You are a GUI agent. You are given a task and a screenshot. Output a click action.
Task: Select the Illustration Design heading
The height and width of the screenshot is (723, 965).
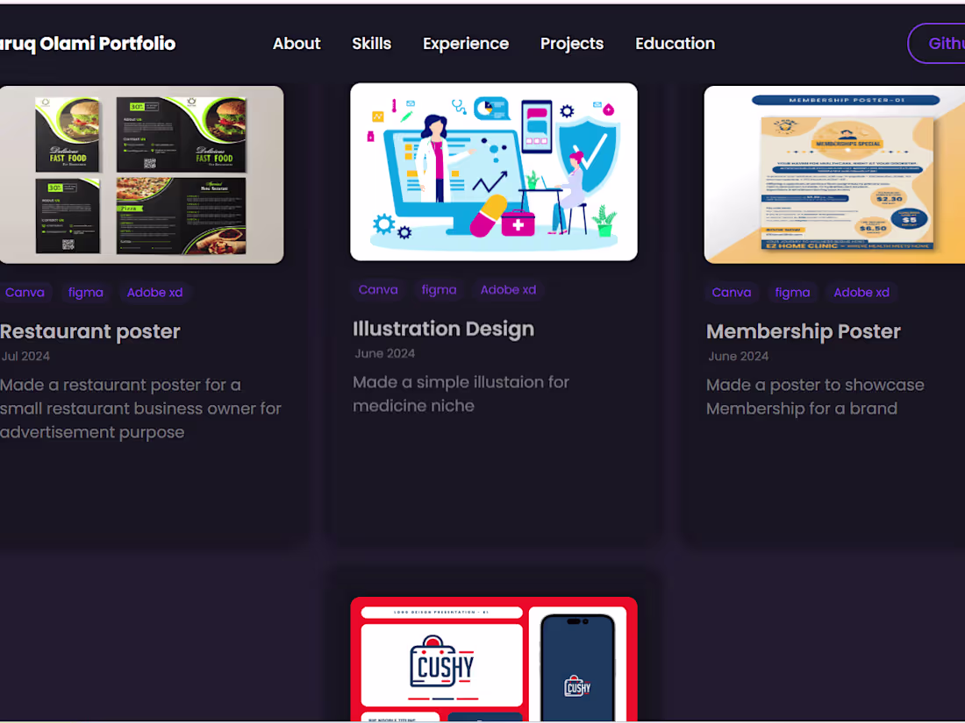point(443,330)
